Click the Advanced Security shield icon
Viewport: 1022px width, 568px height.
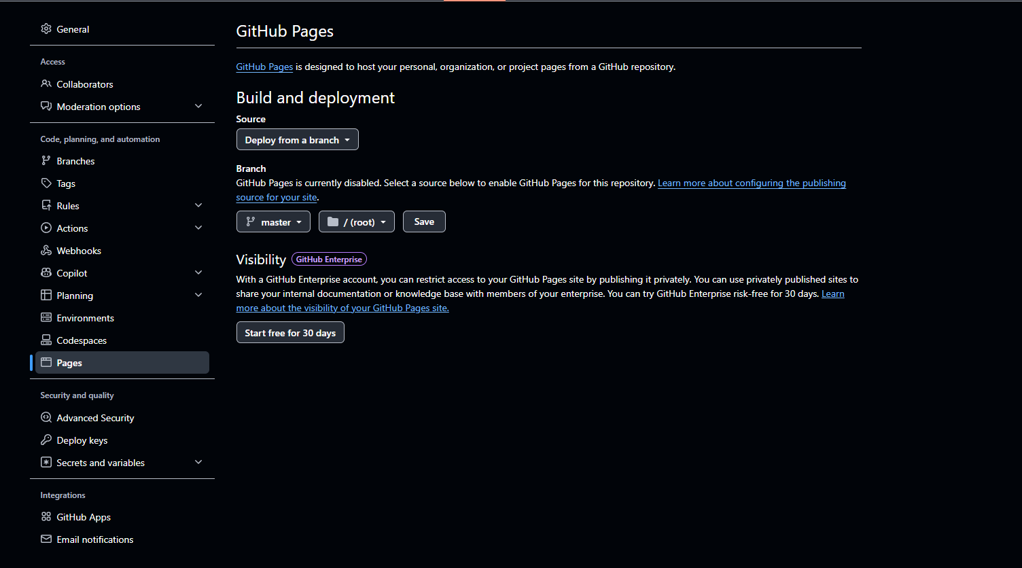pos(46,418)
